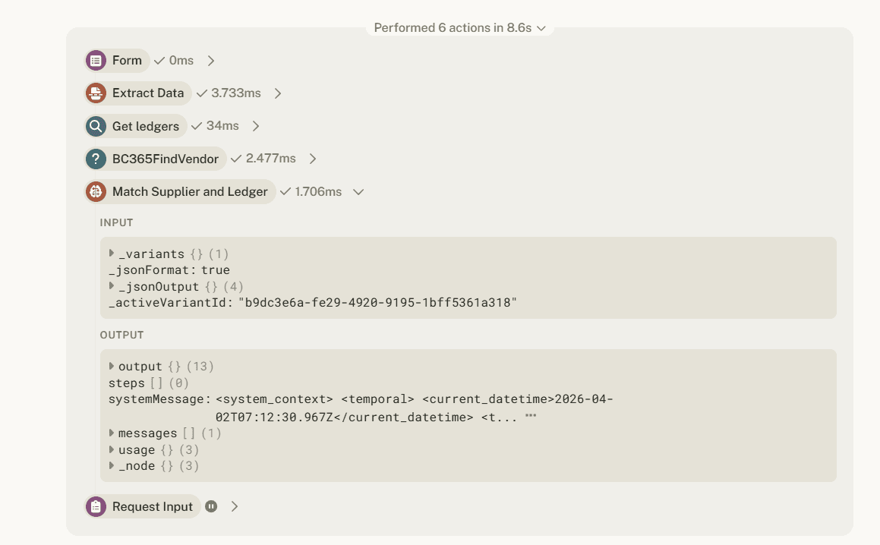The width and height of the screenshot is (880, 545).
Task: Collapse the Performed 6 actions summary
Action: coord(541,28)
